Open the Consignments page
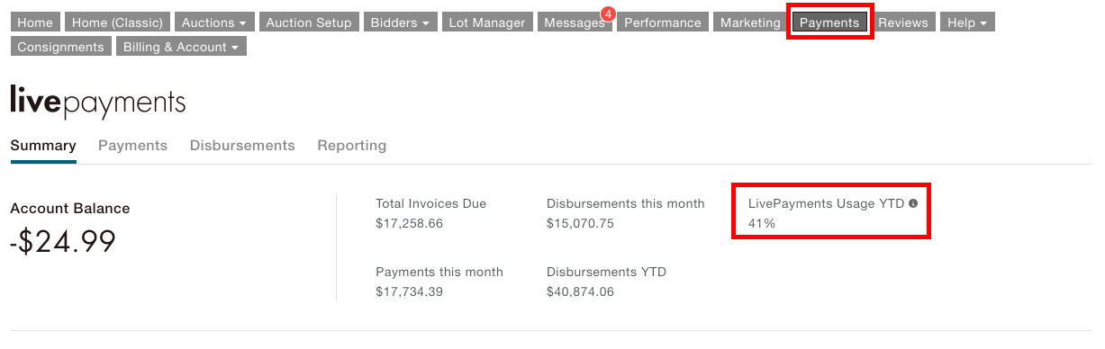 61,47
